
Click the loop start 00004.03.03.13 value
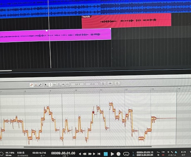pyautogui.click(x=145, y=152)
